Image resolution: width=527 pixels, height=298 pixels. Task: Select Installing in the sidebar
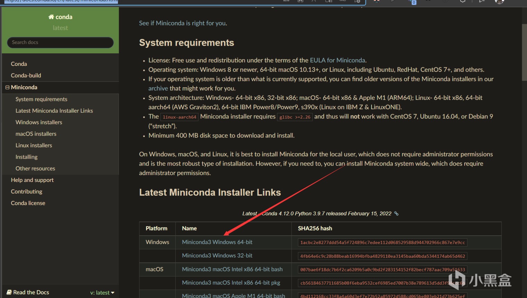26,157
